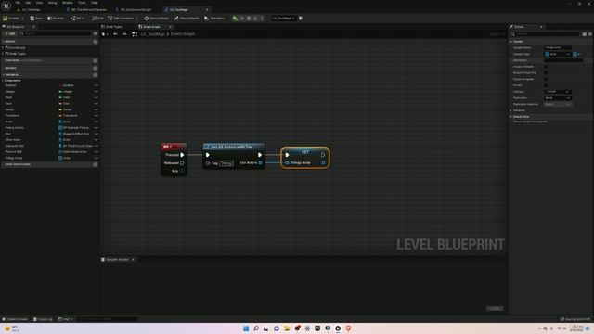Add a new variable with plus icon
The image size is (594, 334).
pyautogui.click(x=95, y=75)
